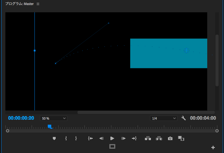This screenshot has height=153, width=224.
Task: Export a frame with the camera icon
Action: (x=170, y=138)
